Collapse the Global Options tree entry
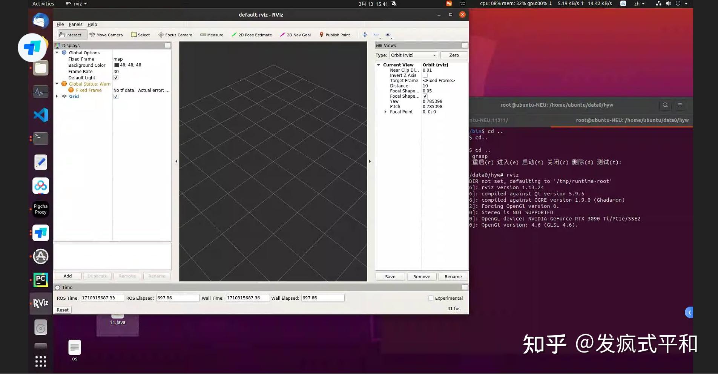Screen dimensions: 718x374 57,52
